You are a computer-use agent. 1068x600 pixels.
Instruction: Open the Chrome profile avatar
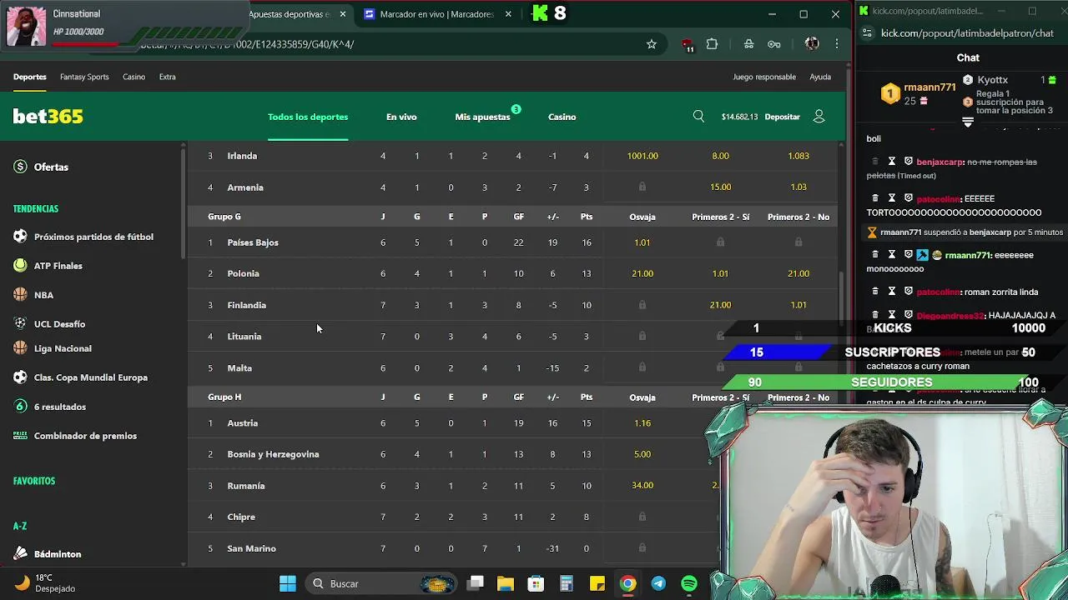click(x=812, y=44)
